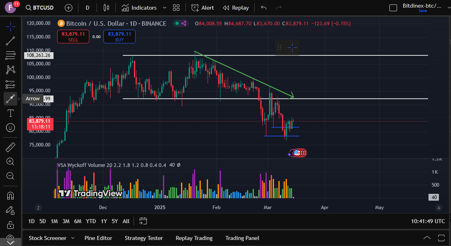The height and width of the screenshot is (246, 451).
Task: Click the blue BUY price button
Action: coord(119,37)
